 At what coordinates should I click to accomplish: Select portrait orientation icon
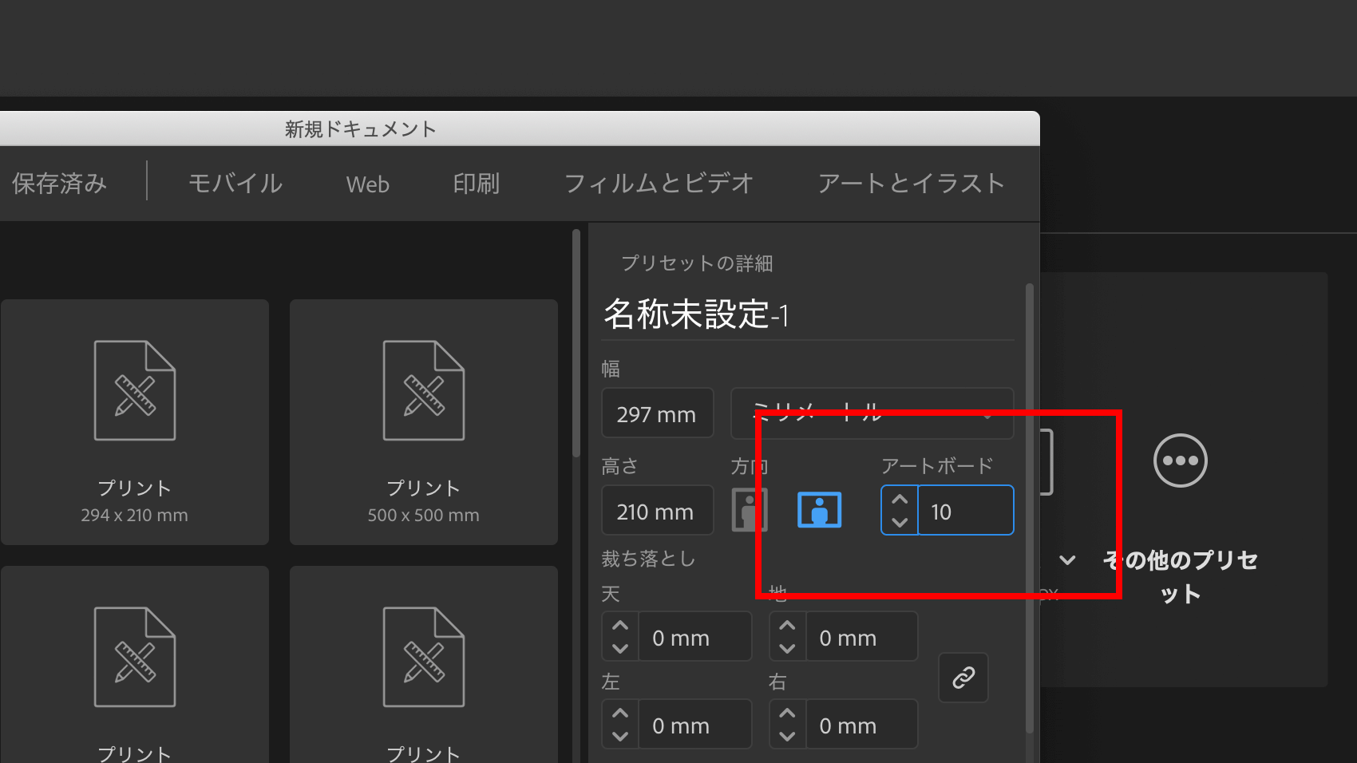pyautogui.click(x=749, y=509)
